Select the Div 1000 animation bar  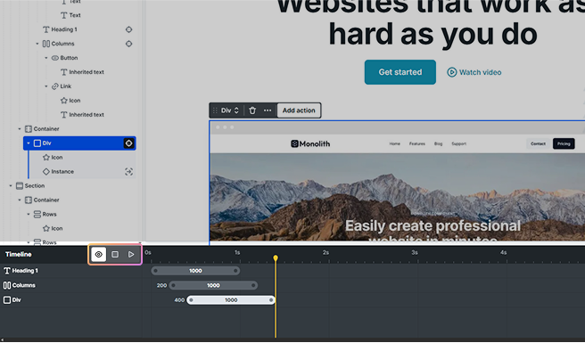point(231,300)
